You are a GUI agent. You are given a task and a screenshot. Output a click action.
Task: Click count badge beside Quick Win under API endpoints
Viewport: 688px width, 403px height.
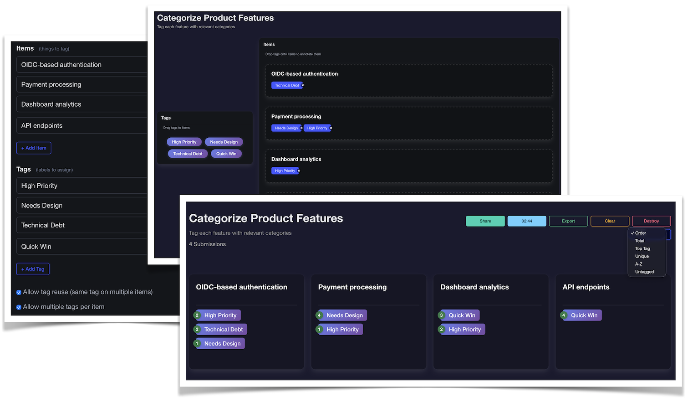pyautogui.click(x=564, y=315)
